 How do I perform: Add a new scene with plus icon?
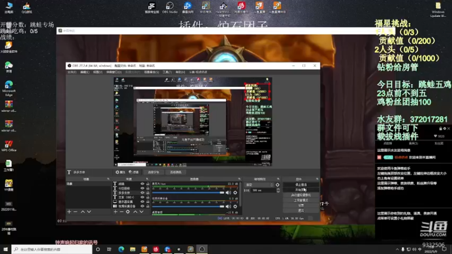69,212
